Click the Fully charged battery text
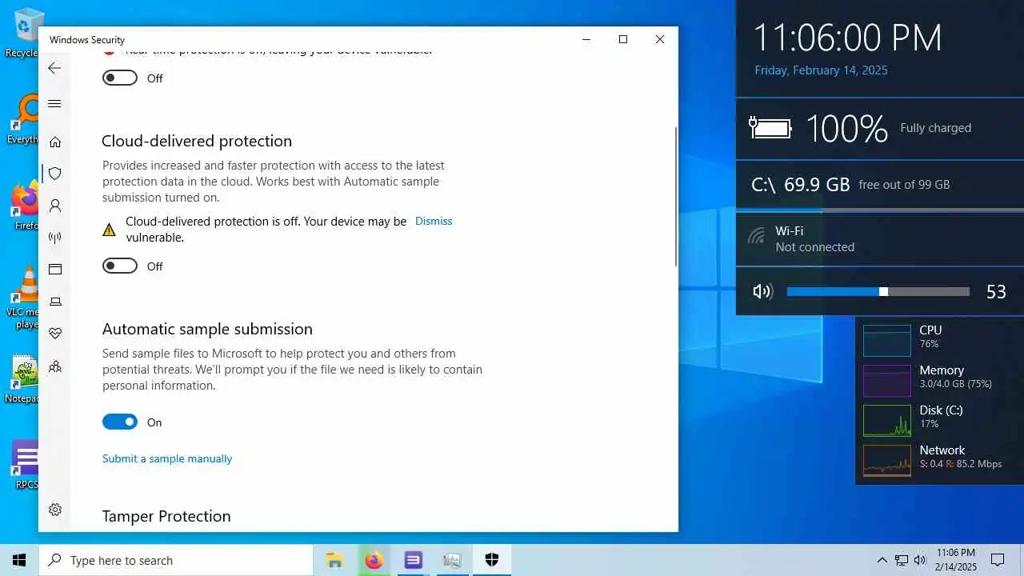Image resolution: width=1024 pixels, height=576 pixels. pyautogui.click(x=935, y=128)
